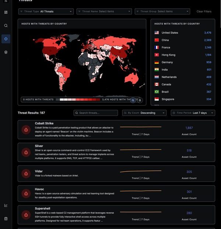Click the Canada flag icon
Screen dimensions: 221x229
[157, 85]
